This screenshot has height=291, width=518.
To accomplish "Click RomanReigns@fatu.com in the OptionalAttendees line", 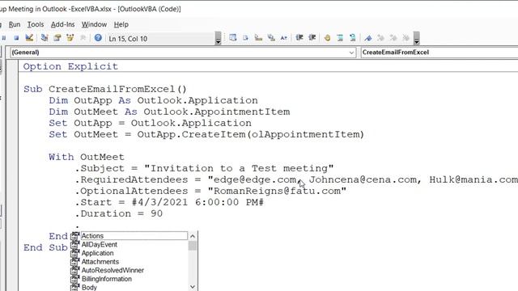I will point(277,191).
